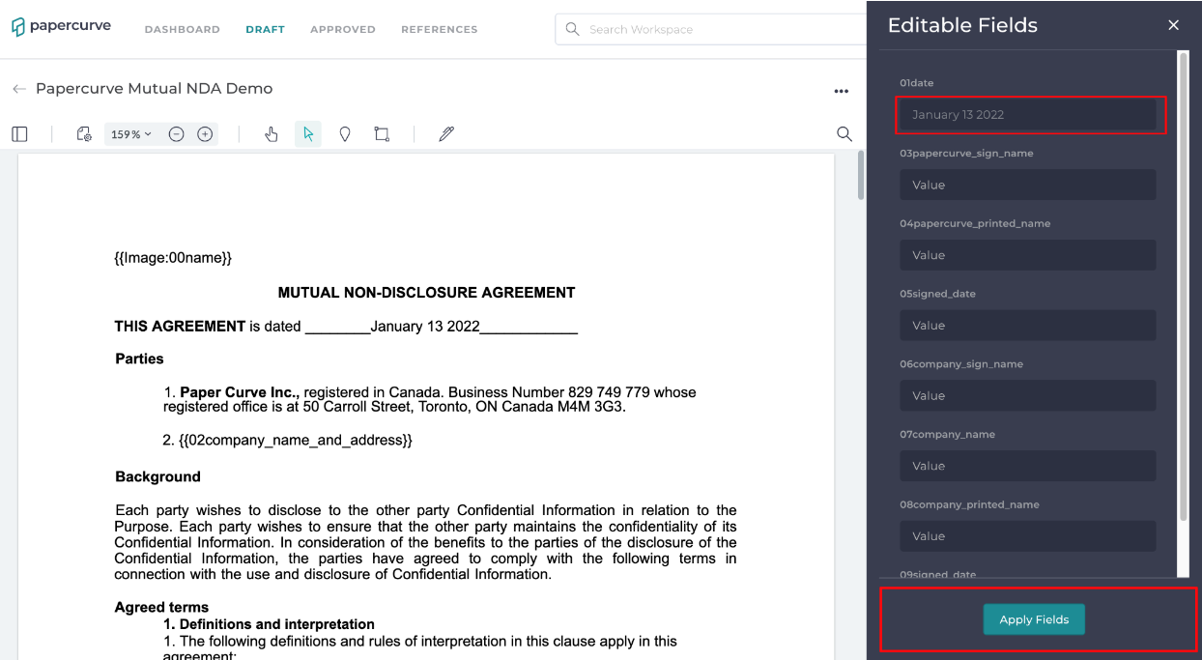Zoom in with the plus circle icon
Image resolution: width=1202 pixels, height=660 pixels.
(205, 134)
